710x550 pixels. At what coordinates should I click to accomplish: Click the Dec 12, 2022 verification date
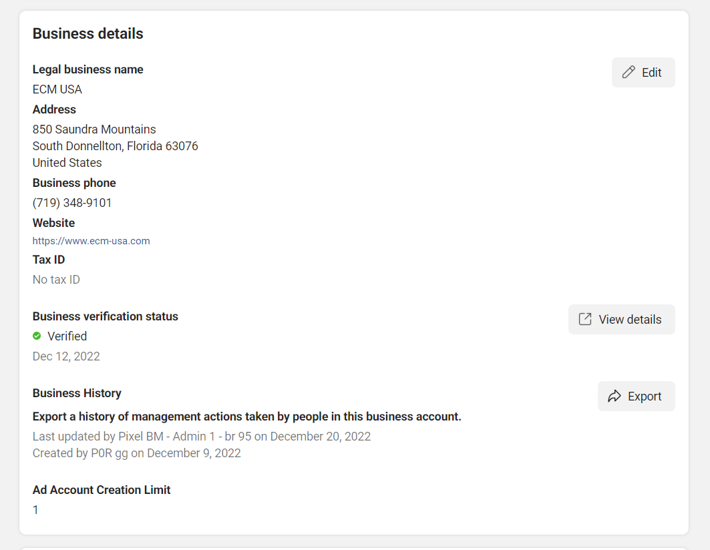tap(66, 356)
